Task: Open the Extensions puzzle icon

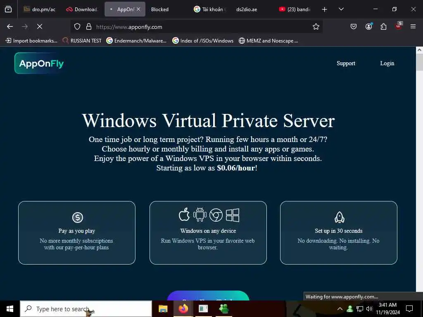Action: [383, 26]
